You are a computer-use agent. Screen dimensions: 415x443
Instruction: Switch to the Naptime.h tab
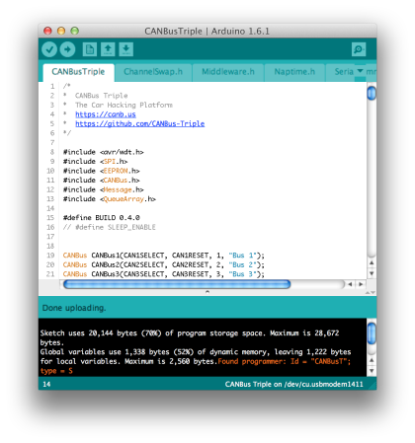[x=294, y=72]
